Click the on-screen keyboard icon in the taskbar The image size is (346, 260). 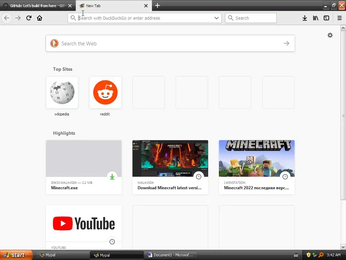(x=296, y=255)
